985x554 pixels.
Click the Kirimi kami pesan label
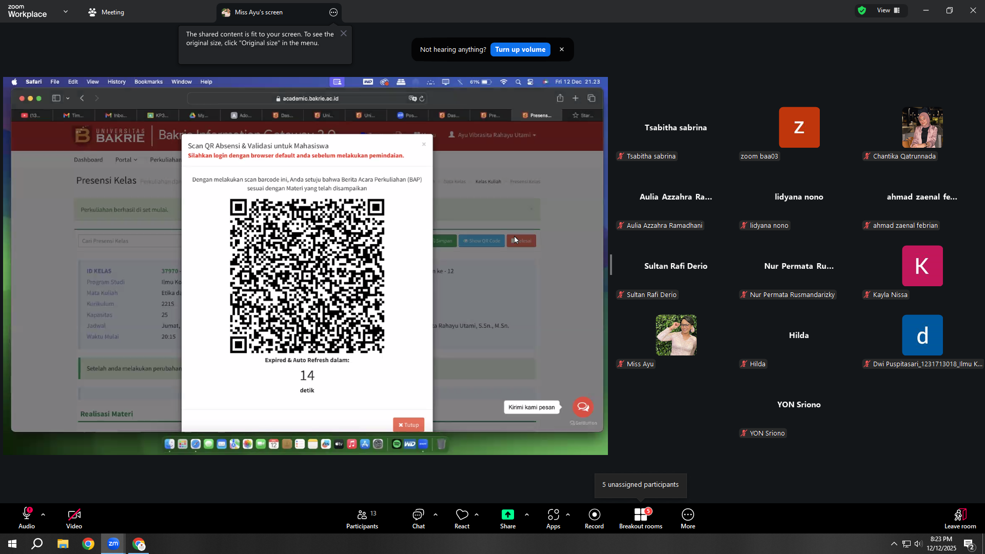(x=531, y=407)
